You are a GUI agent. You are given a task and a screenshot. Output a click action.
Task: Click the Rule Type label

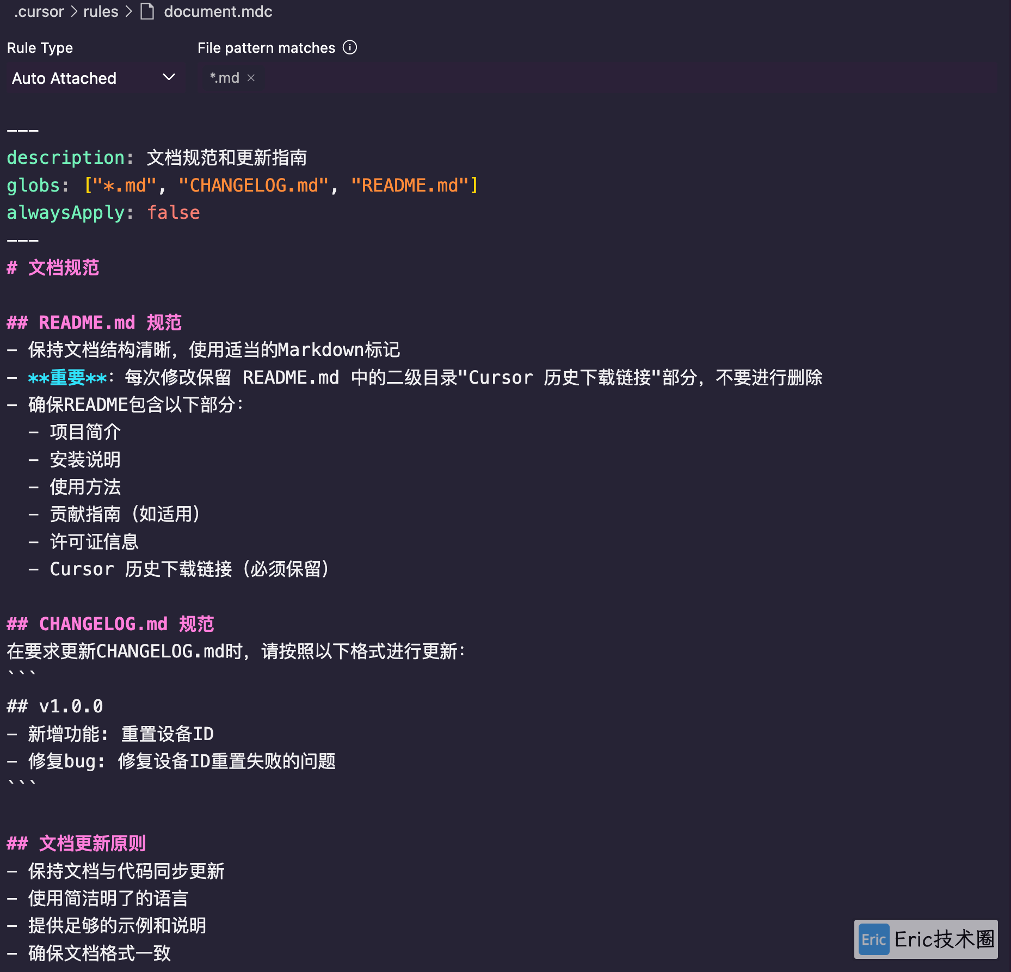(x=40, y=48)
